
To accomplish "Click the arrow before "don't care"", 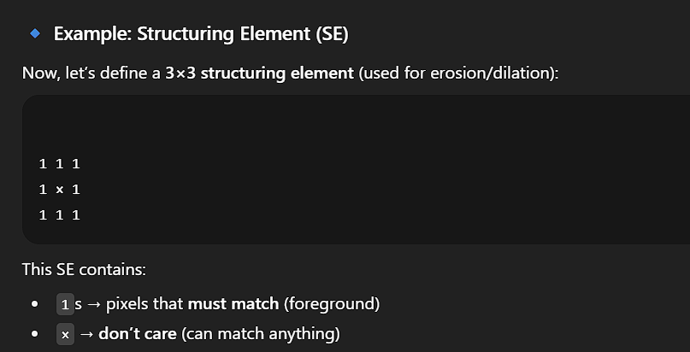I will [86, 332].
